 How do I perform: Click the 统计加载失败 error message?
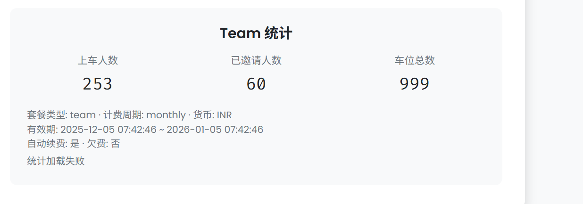coord(56,161)
